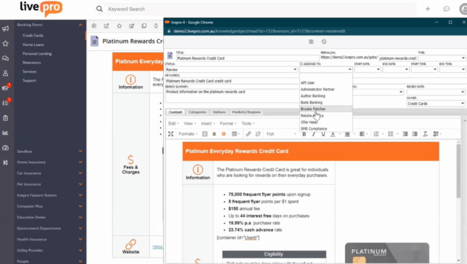Open the Insert menu in editor

point(208,124)
